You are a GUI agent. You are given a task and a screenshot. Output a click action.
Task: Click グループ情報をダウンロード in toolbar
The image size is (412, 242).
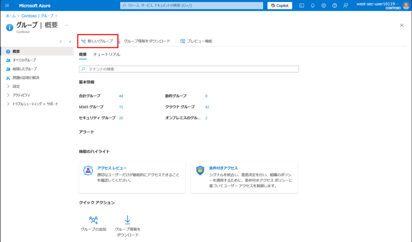click(x=144, y=41)
